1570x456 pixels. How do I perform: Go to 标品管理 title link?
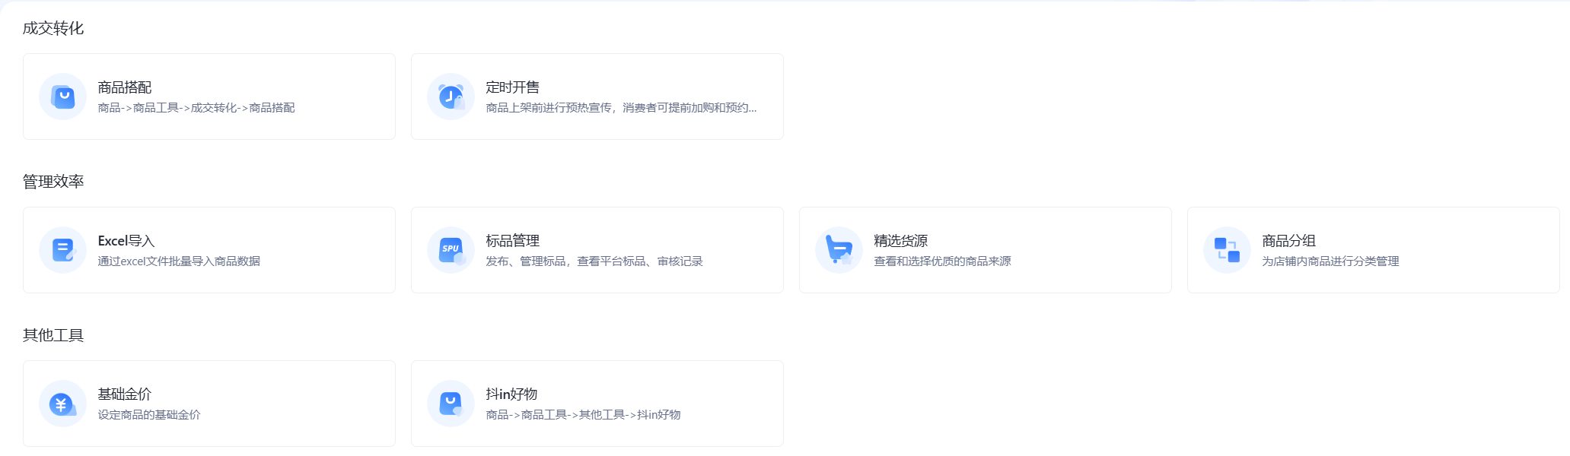click(x=512, y=241)
